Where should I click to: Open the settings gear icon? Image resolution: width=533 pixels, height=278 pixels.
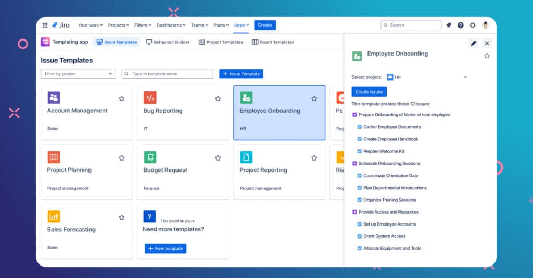click(473, 25)
